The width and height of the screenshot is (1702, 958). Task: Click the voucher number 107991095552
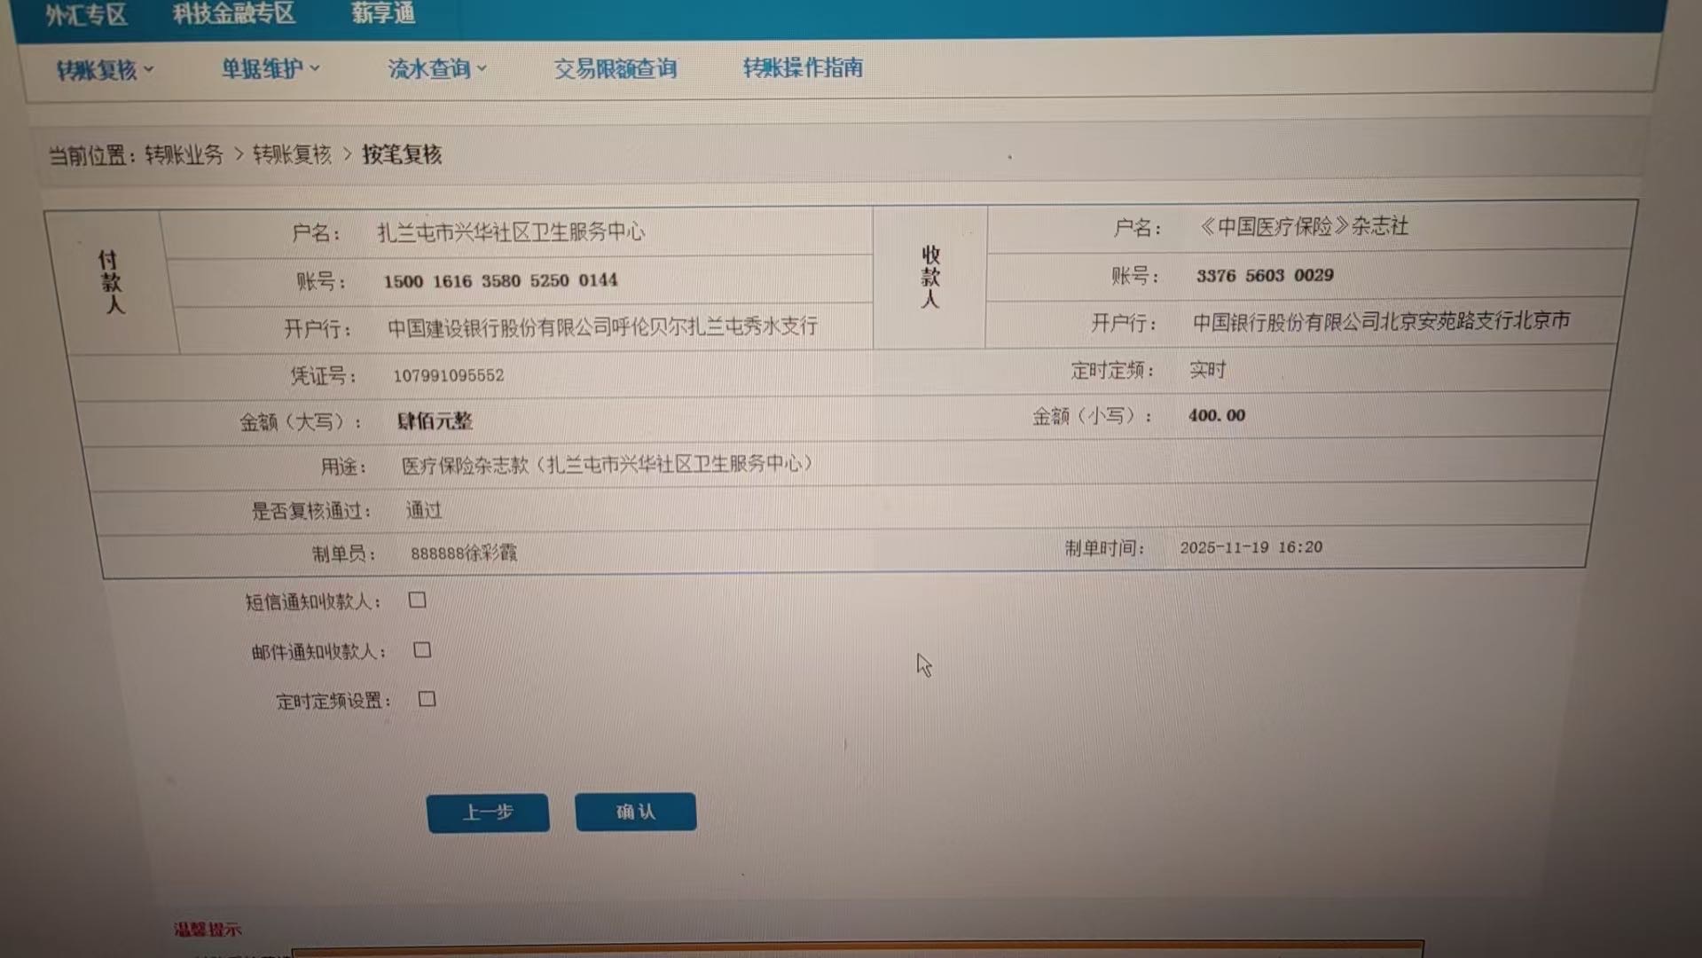pyautogui.click(x=448, y=375)
